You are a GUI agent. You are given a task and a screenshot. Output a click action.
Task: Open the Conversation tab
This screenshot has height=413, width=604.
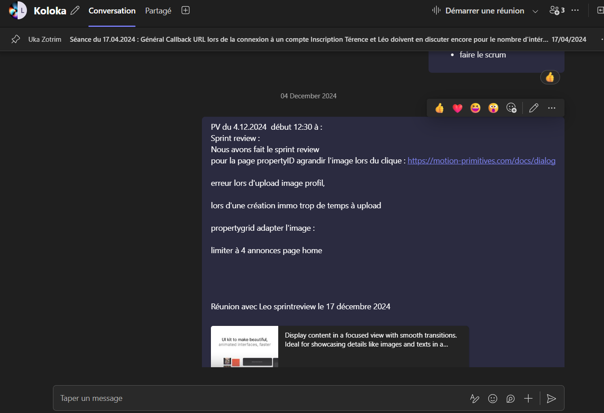(112, 11)
